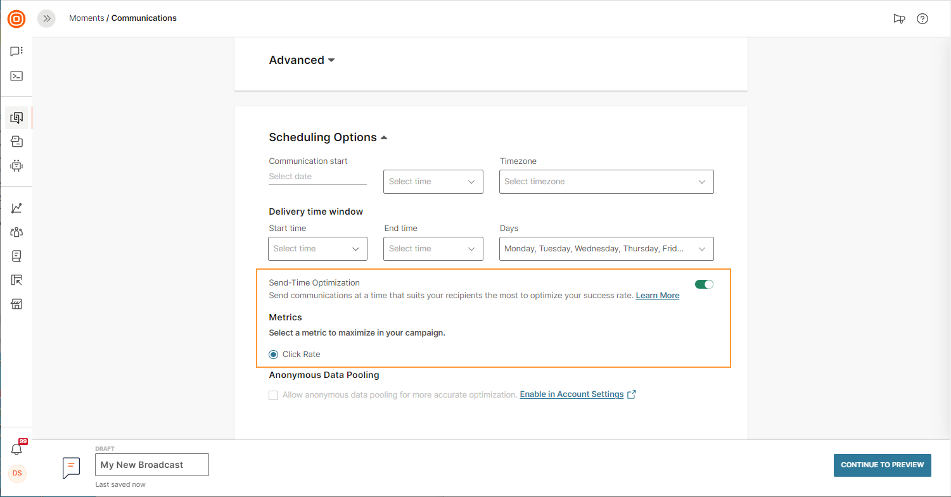Viewport: 951px width, 497px height.
Task: Open the Learn More link
Action: [657, 296]
